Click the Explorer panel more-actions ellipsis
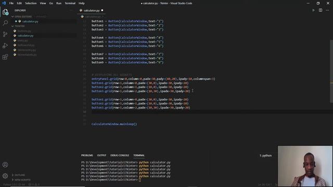333x187 pixels. [x=71, y=10]
